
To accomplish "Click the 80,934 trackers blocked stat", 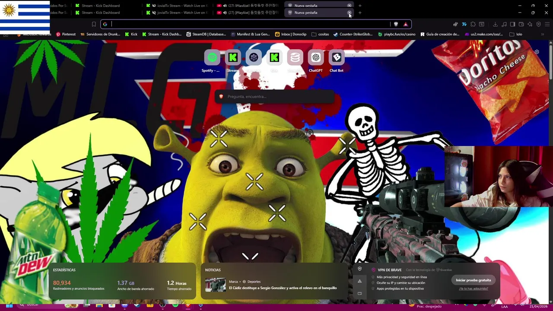I will click(x=62, y=283).
